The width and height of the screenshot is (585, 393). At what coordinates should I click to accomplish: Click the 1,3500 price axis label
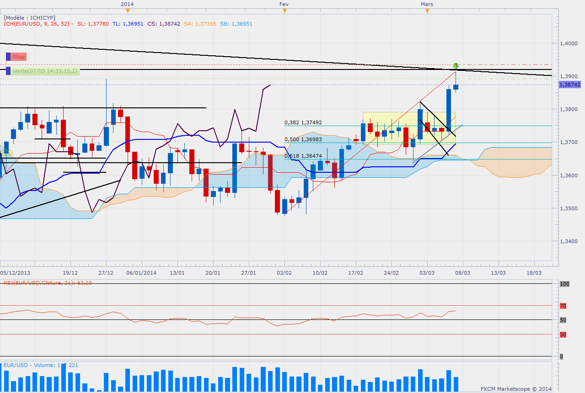pyautogui.click(x=569, y=208)
